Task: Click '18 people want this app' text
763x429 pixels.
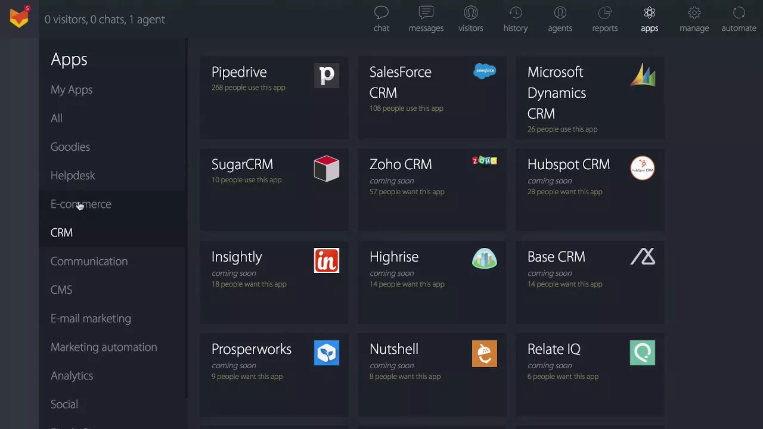Action: (249, 284)
